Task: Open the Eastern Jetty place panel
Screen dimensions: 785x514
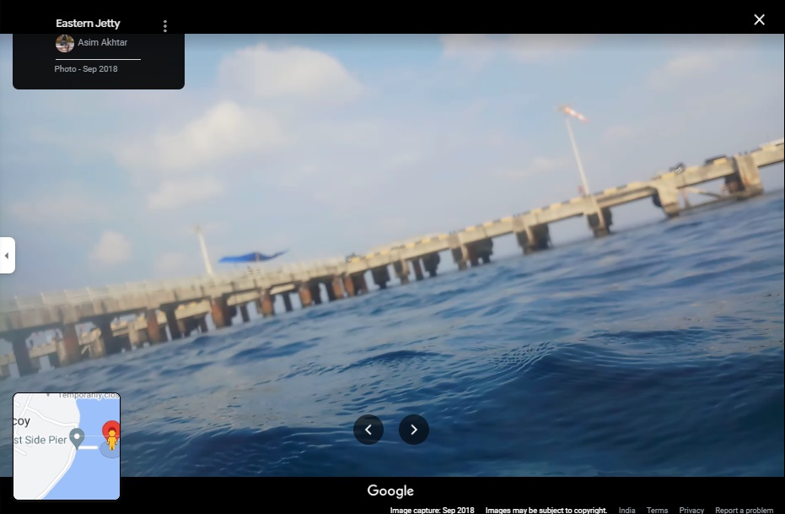Action: (88, 23)
